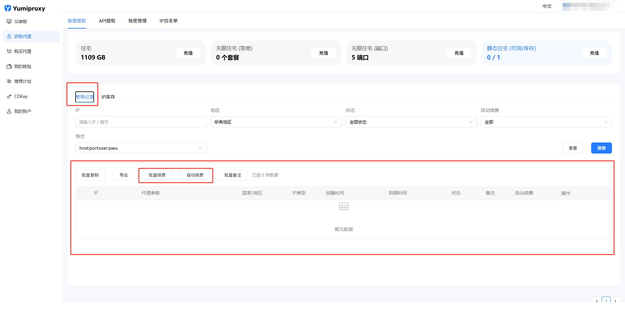625x310 pixels.
Task: Open the 中文 language selector
Action: [x=547, y=6]
